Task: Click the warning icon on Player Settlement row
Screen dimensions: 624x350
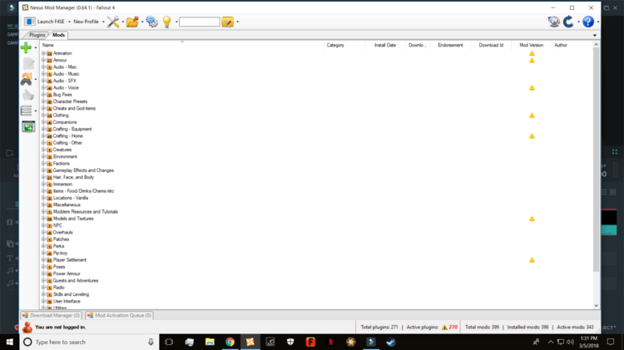Action: pos(532,260)
